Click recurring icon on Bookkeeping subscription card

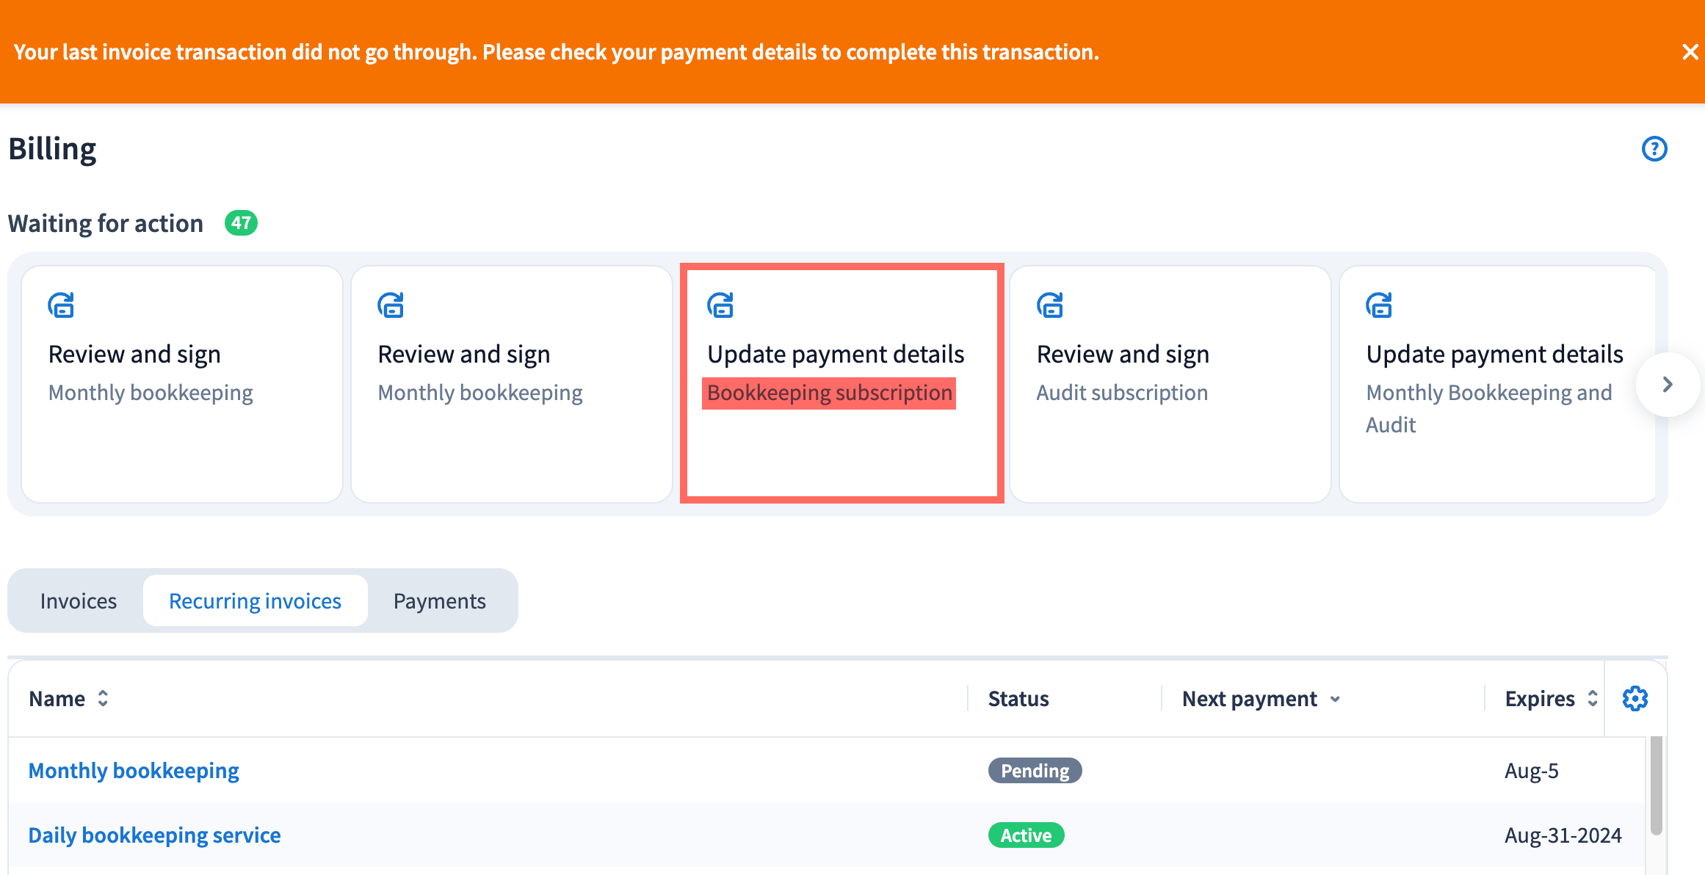click(720, 305)
